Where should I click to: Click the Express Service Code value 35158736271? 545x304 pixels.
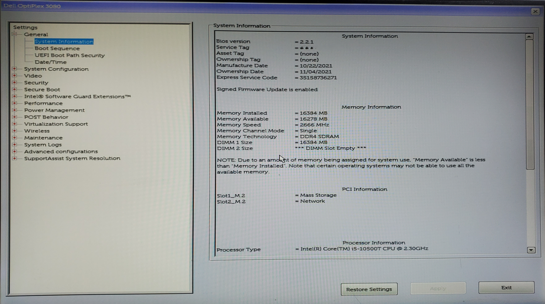318,78
